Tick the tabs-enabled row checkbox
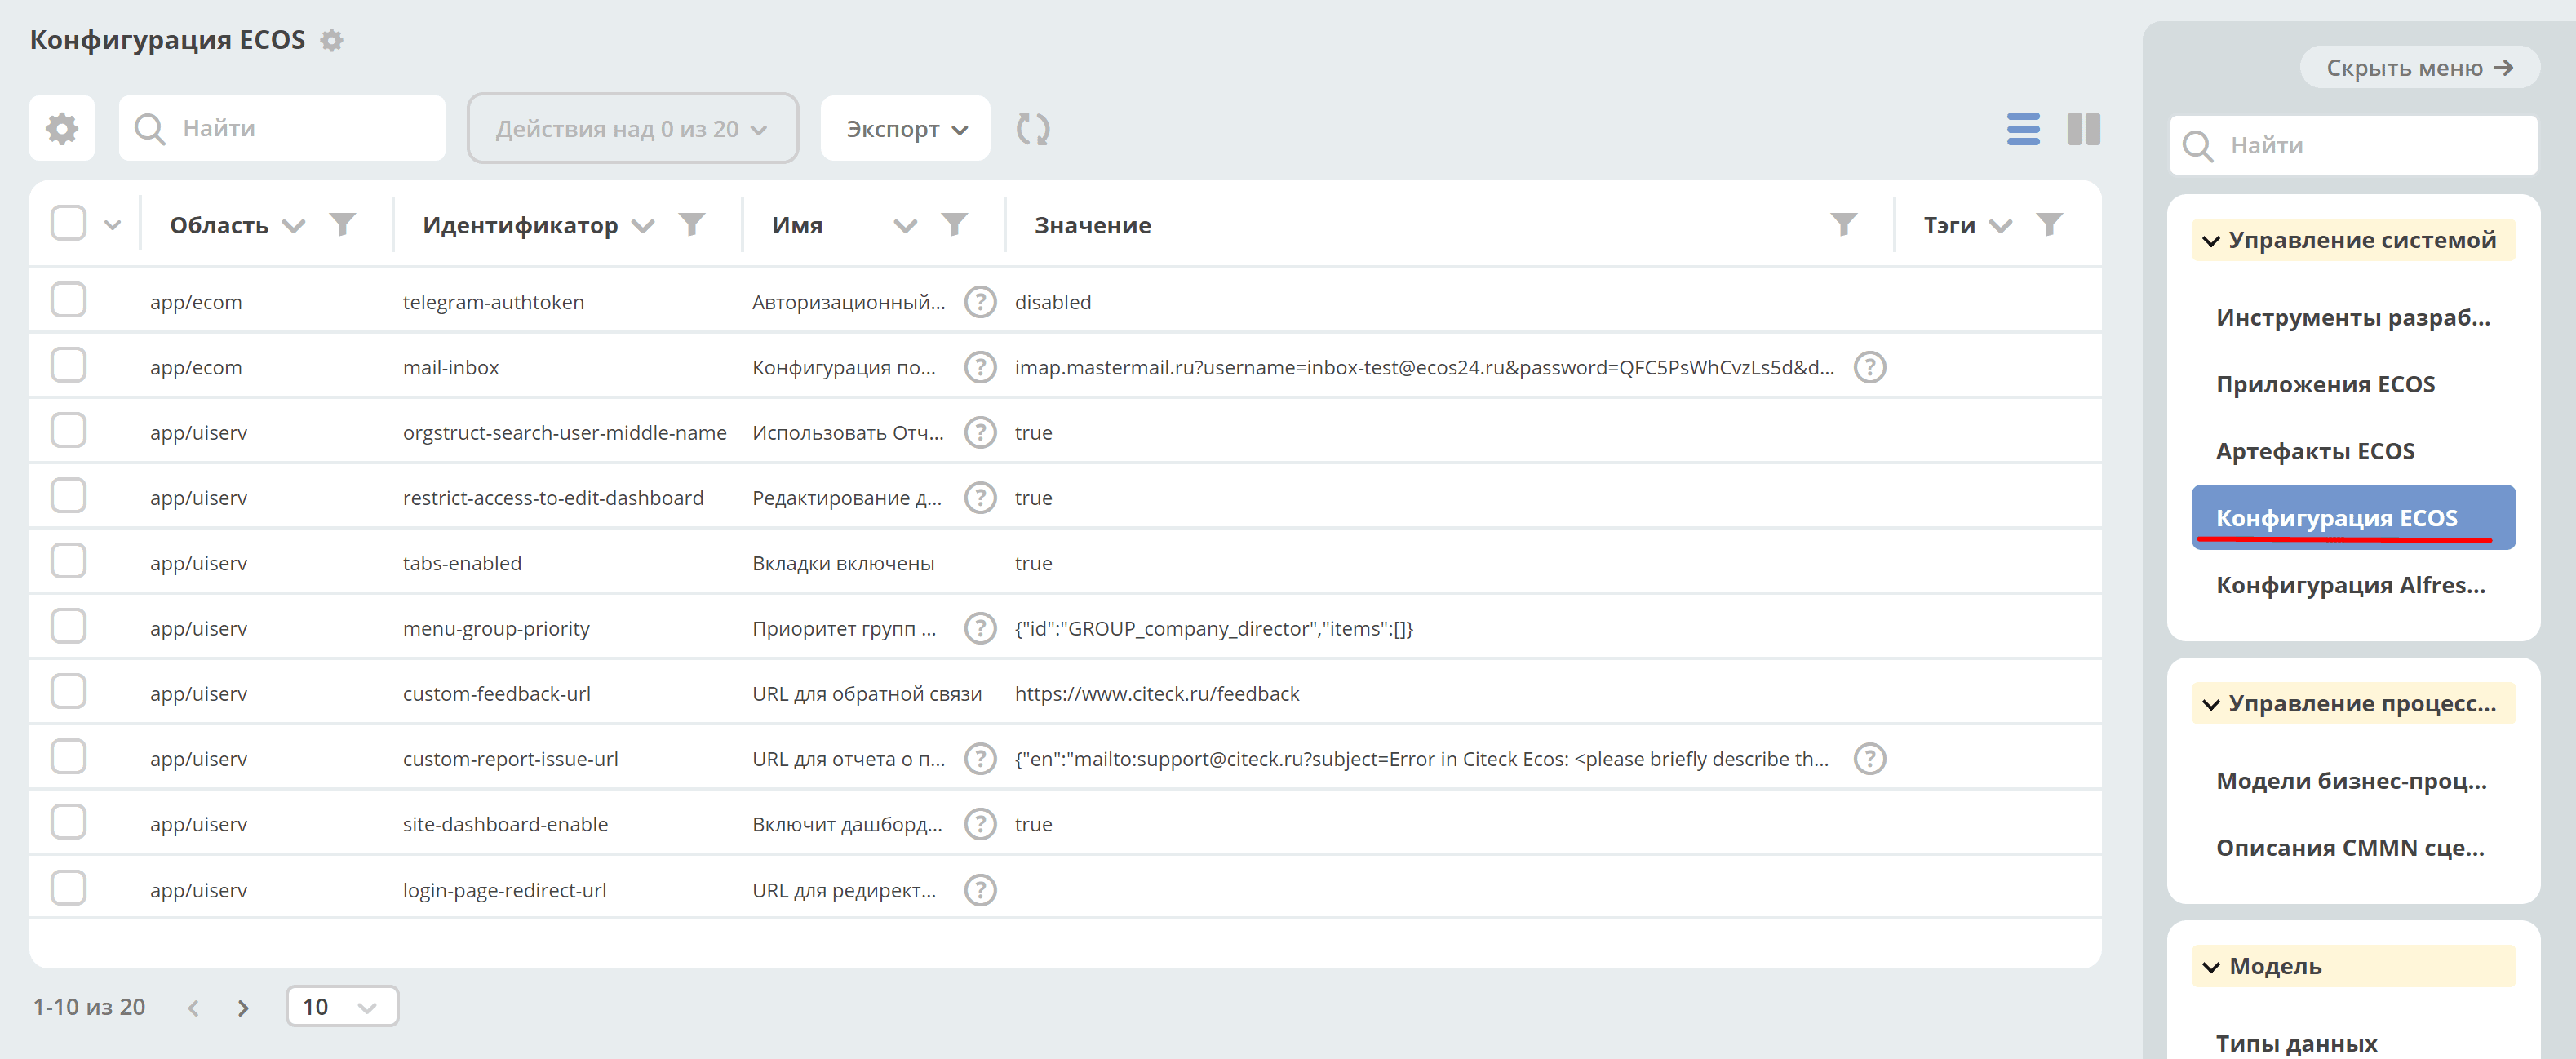The width and height of the screenshot is (2576, 1059). coord(68,561)
